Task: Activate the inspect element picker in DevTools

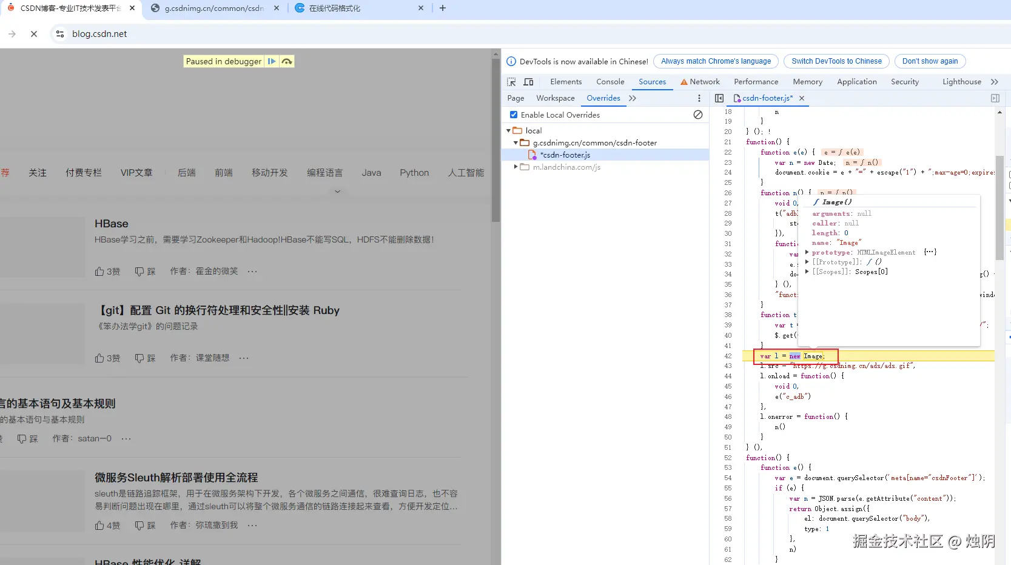Action: (512, 82)
